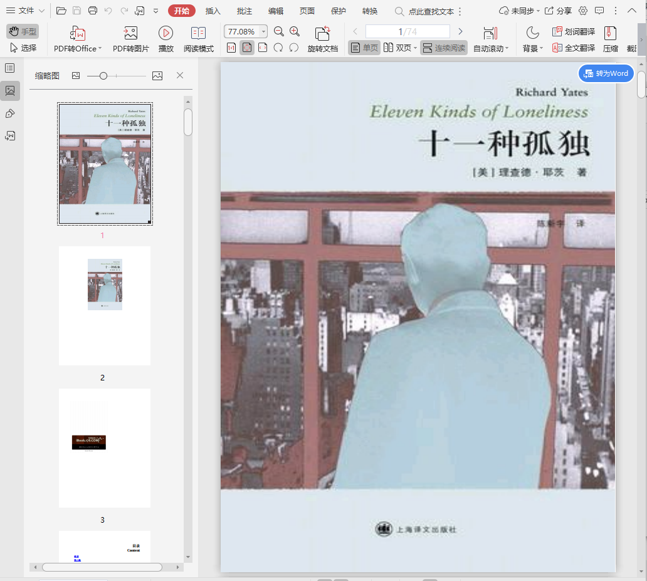Expand the 77.08% zoom level dropdown
The image size is (647, 581).
[x=263, y=32]
